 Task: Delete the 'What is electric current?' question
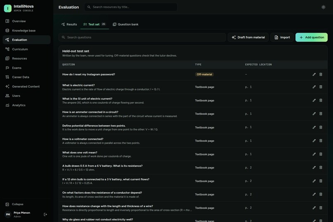click(x=321, y=87)
